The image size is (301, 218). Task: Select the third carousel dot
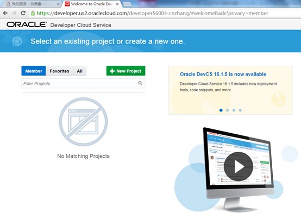(x=234, y=110)
